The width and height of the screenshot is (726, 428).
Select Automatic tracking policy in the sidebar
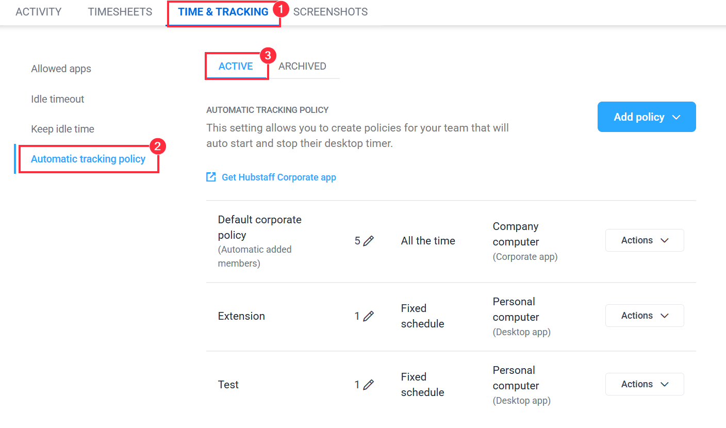[x=88, y=159]
